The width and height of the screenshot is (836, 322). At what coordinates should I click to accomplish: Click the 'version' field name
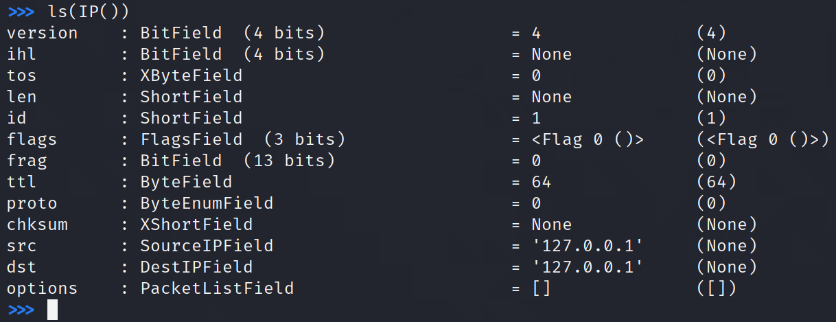click(x=43, y=33)
